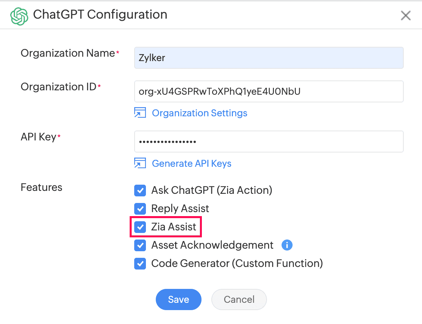This screenshot has width=422, height=324.
Task: Click the ChatGPT Configuration title text
Action: click(x=100, y=15)
